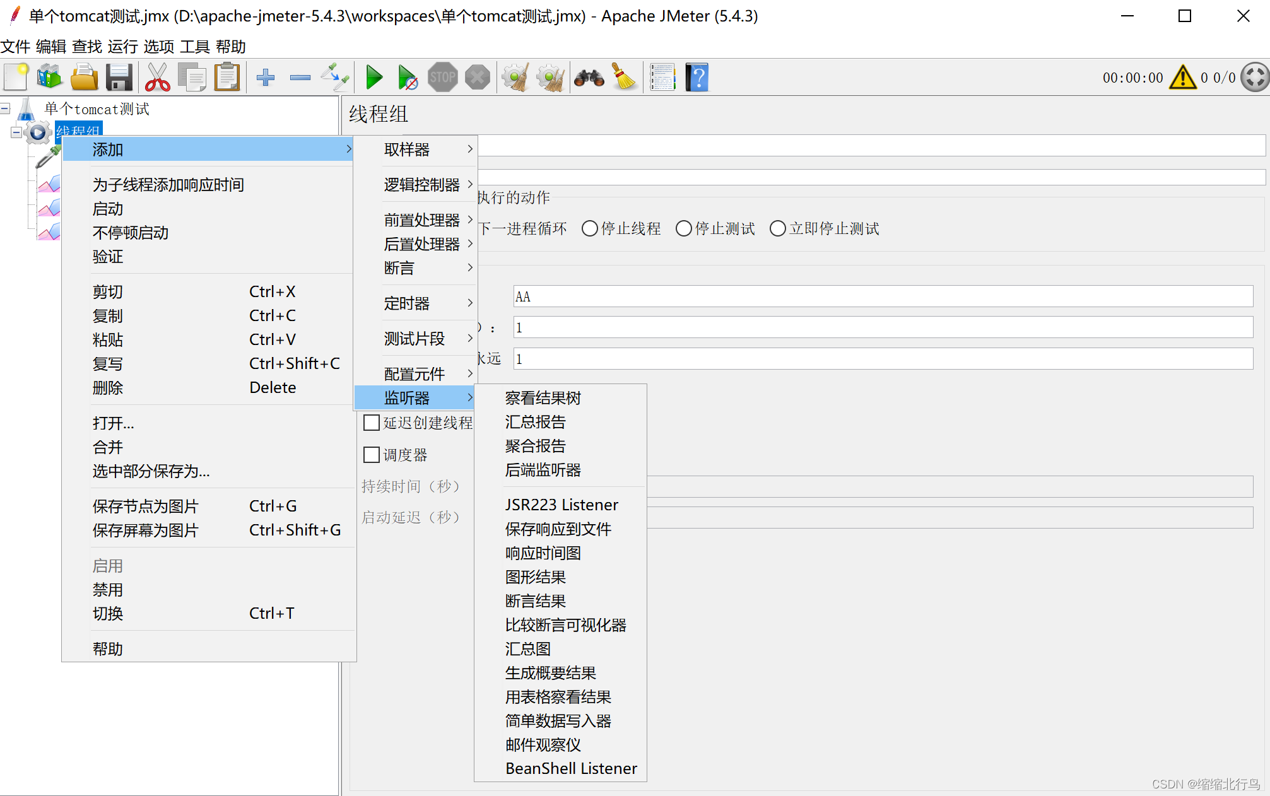The height and width of the screenshot is (796, 1270).
Task: Click 禁用 in context menu
Action: click(x=209, y=590)
